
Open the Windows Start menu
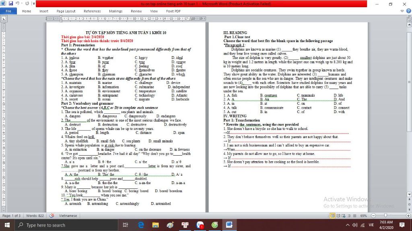7,225
